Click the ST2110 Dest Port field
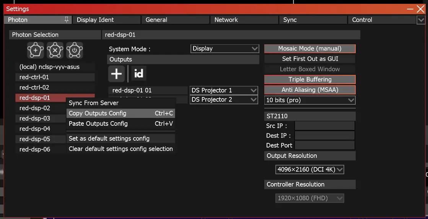The height and width of the screenshot is (219, 428). [x=325, y=145]
